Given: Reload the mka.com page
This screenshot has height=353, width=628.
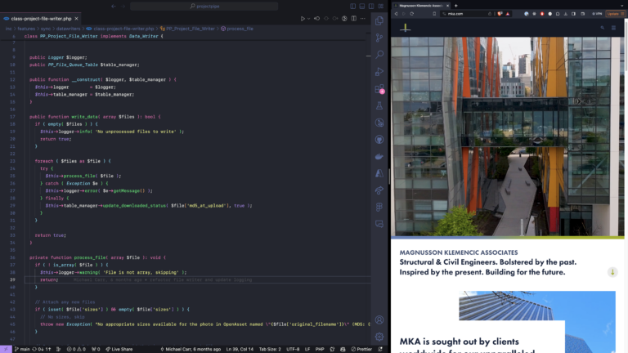Looking at the screenshot, I should pyautogui.click(x=412, y=14).
